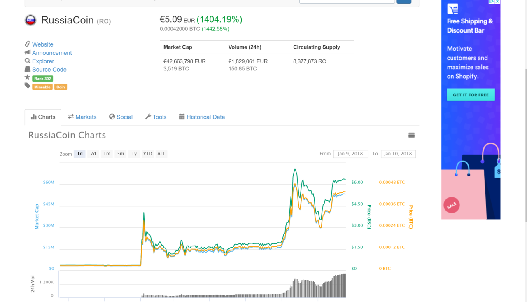The height and width of the screenshot is (302, 527).
Task: Click the RussiaCoin Charts heading
Action: coord(67,135)
